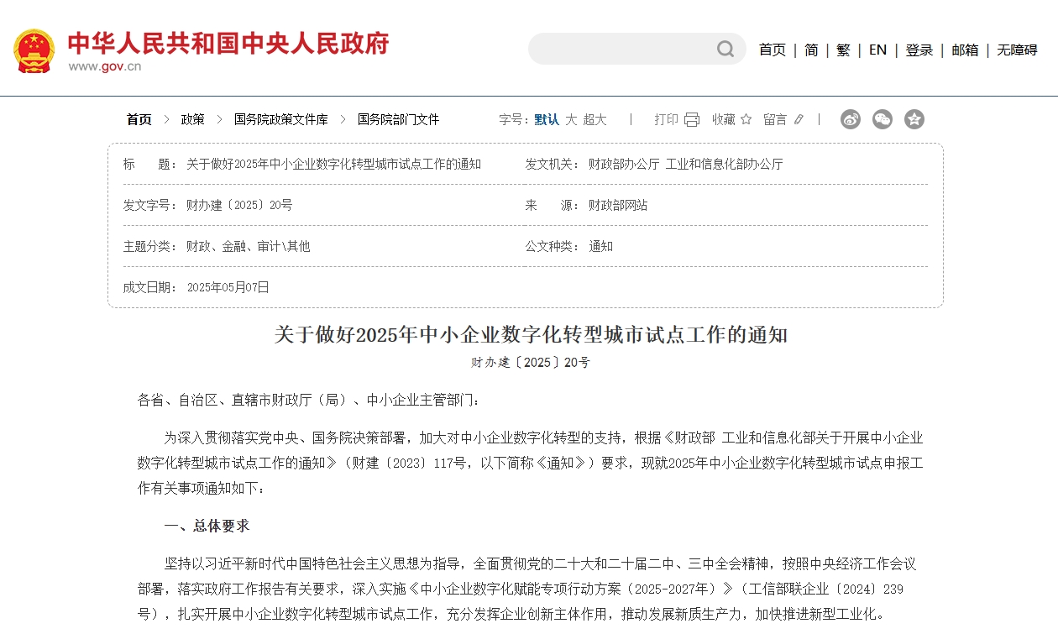1058x634 pixels.
Task: Focus the site search input field
Action: 621,50
